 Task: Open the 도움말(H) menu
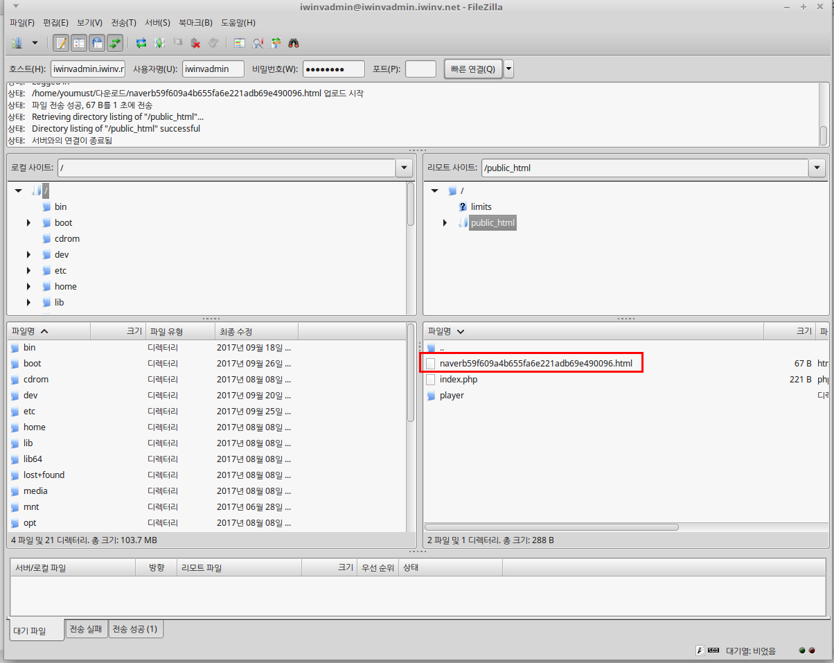(238, 23)
